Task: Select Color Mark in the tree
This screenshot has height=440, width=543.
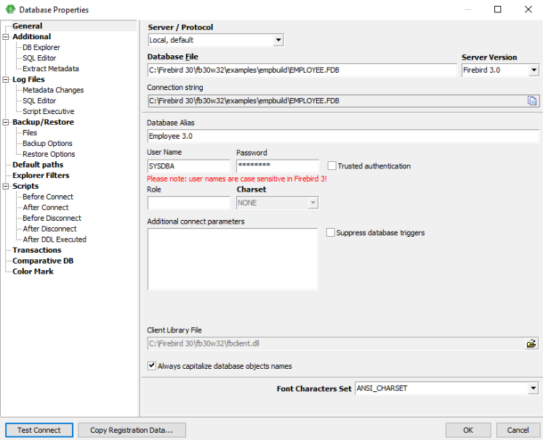Action: point(33,272)
